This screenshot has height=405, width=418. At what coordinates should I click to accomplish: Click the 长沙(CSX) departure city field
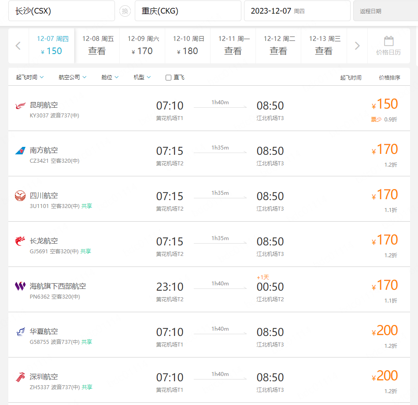pos(62,11)
